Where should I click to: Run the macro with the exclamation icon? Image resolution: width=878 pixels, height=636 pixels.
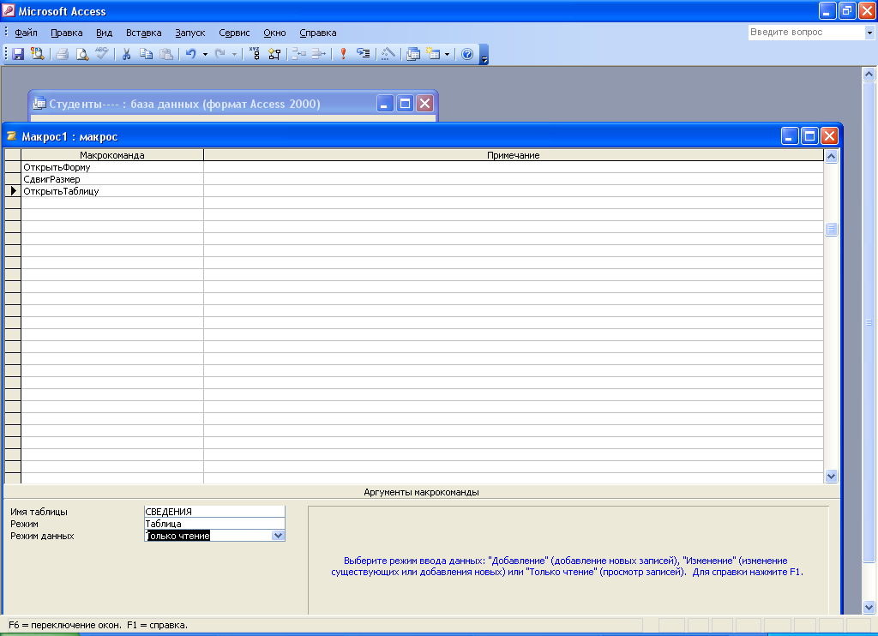click(x=343, y=54)
